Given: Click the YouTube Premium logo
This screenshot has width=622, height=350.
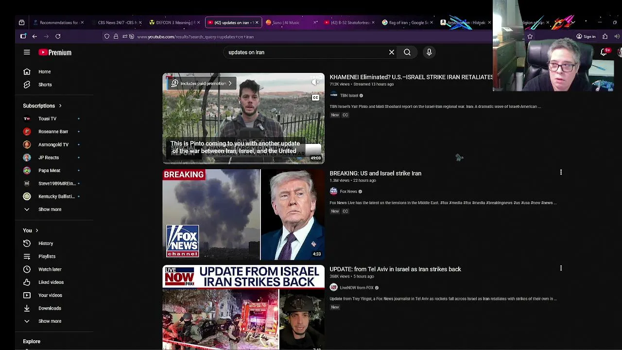Looking at the screenshot, I should point(55,52).
